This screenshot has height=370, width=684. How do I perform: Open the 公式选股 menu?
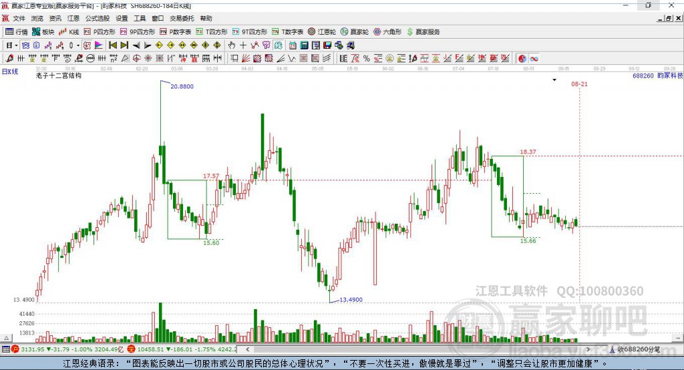pos(98,18)
